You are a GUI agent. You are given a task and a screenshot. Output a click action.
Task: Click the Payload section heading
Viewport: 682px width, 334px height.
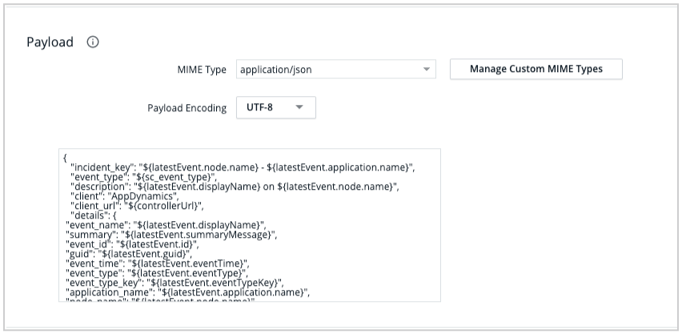tap(50, 42)
